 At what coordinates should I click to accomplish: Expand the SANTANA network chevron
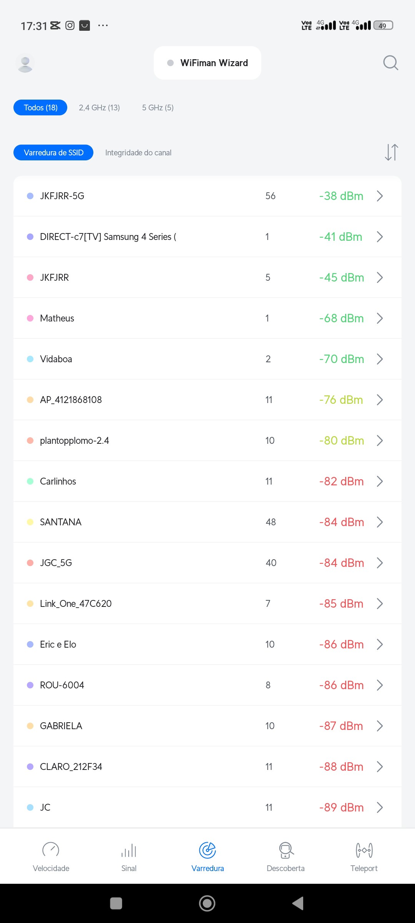(380, 522)
